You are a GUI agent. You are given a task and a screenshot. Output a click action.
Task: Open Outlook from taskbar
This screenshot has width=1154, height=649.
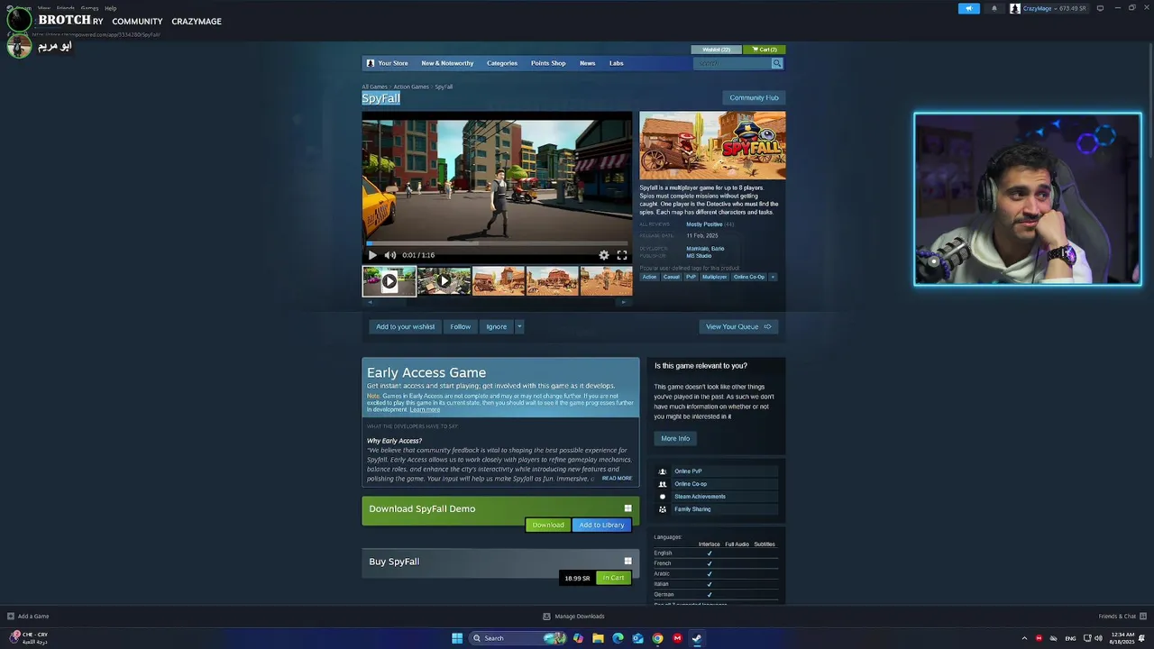[637, 638]
